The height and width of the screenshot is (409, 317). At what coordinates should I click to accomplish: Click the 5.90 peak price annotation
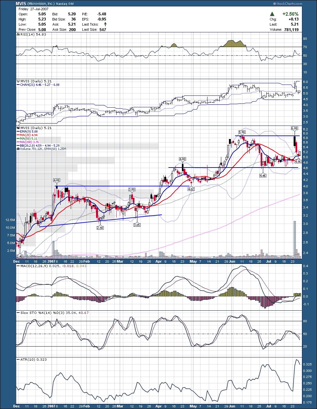242,132
